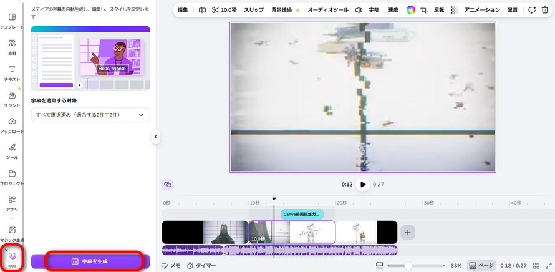Open the ツール tools panel
This screenshot has height=272, width=555.
point(12,151)
